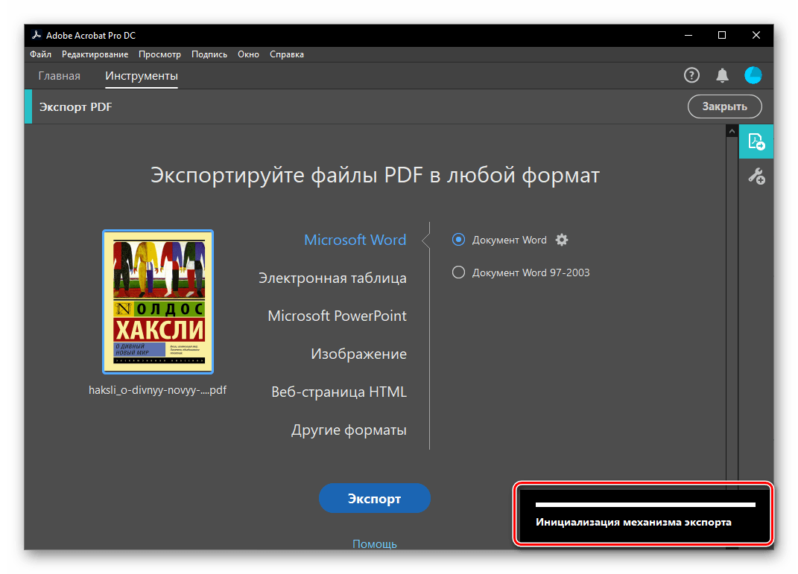
Task: Click the scrollbar up arrow
Action: [732, 131]
